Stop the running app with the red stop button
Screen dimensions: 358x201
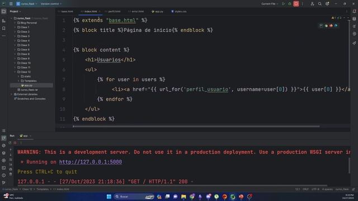(296, 4)
